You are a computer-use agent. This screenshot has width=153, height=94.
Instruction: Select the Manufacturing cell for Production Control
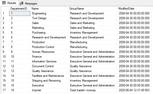92,47
